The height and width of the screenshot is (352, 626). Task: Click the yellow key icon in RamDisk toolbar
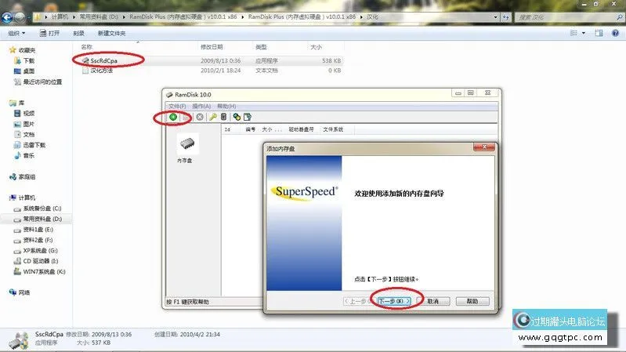pyautogui.click(x=213, y=117)
